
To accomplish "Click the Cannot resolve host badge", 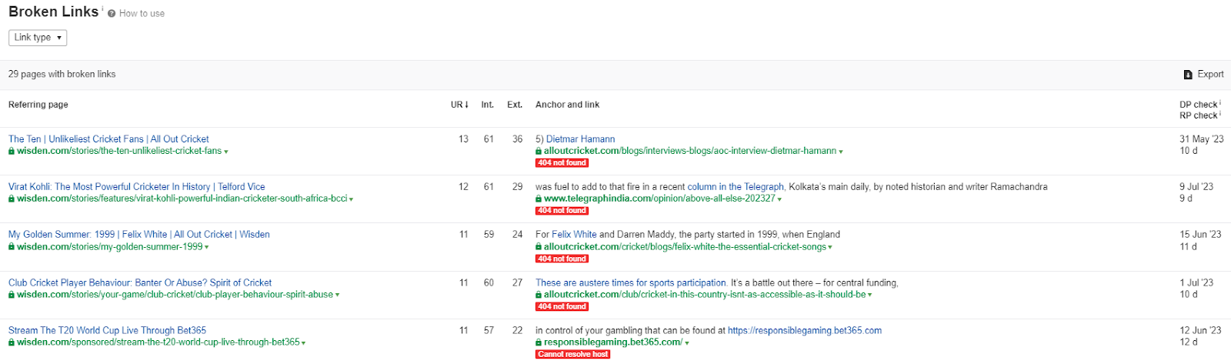I will (x=573, y=355).
